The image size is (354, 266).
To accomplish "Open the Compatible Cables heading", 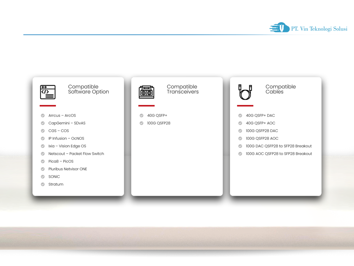I will pos(281,89).
